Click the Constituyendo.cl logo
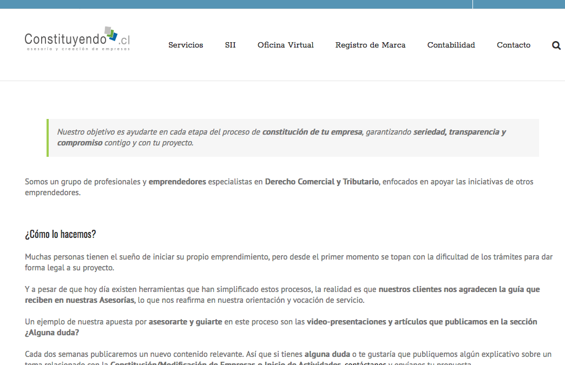This screenshot has width=565, height=365. (x=77, y=39)
